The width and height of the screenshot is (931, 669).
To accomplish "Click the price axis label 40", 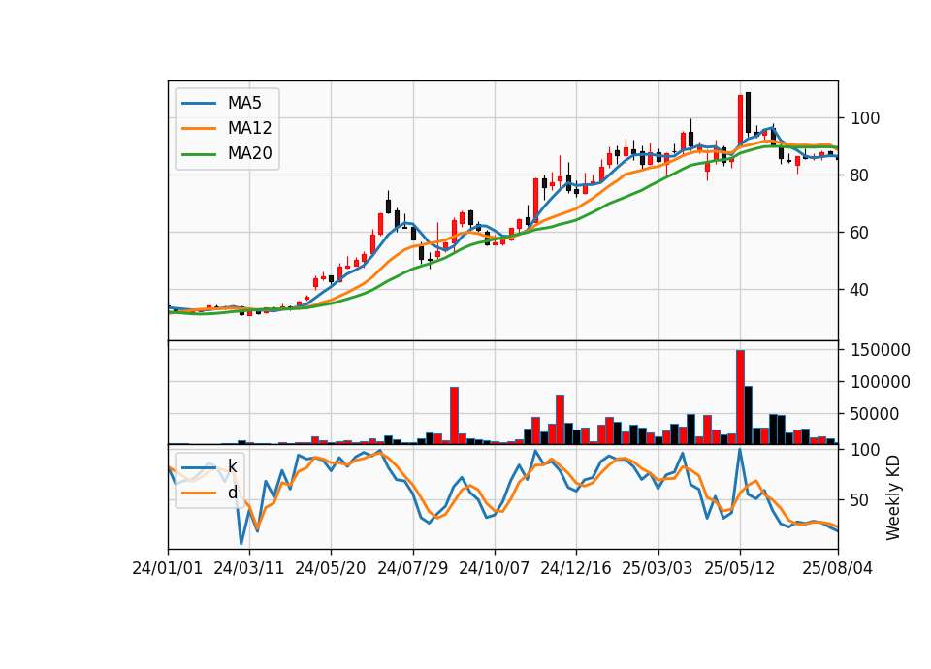I will click(x=860, y=290).
